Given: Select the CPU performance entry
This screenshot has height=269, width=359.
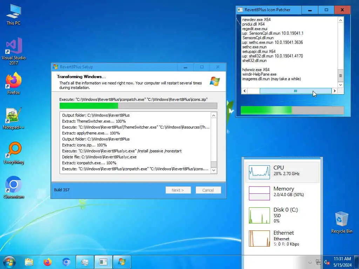Looking at the screenshot, I should point(282,172).
